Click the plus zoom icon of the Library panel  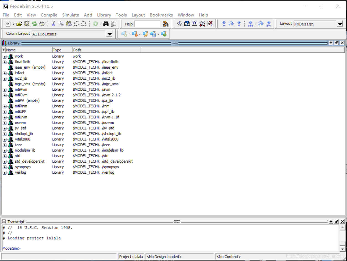click(x=331, y=43)
